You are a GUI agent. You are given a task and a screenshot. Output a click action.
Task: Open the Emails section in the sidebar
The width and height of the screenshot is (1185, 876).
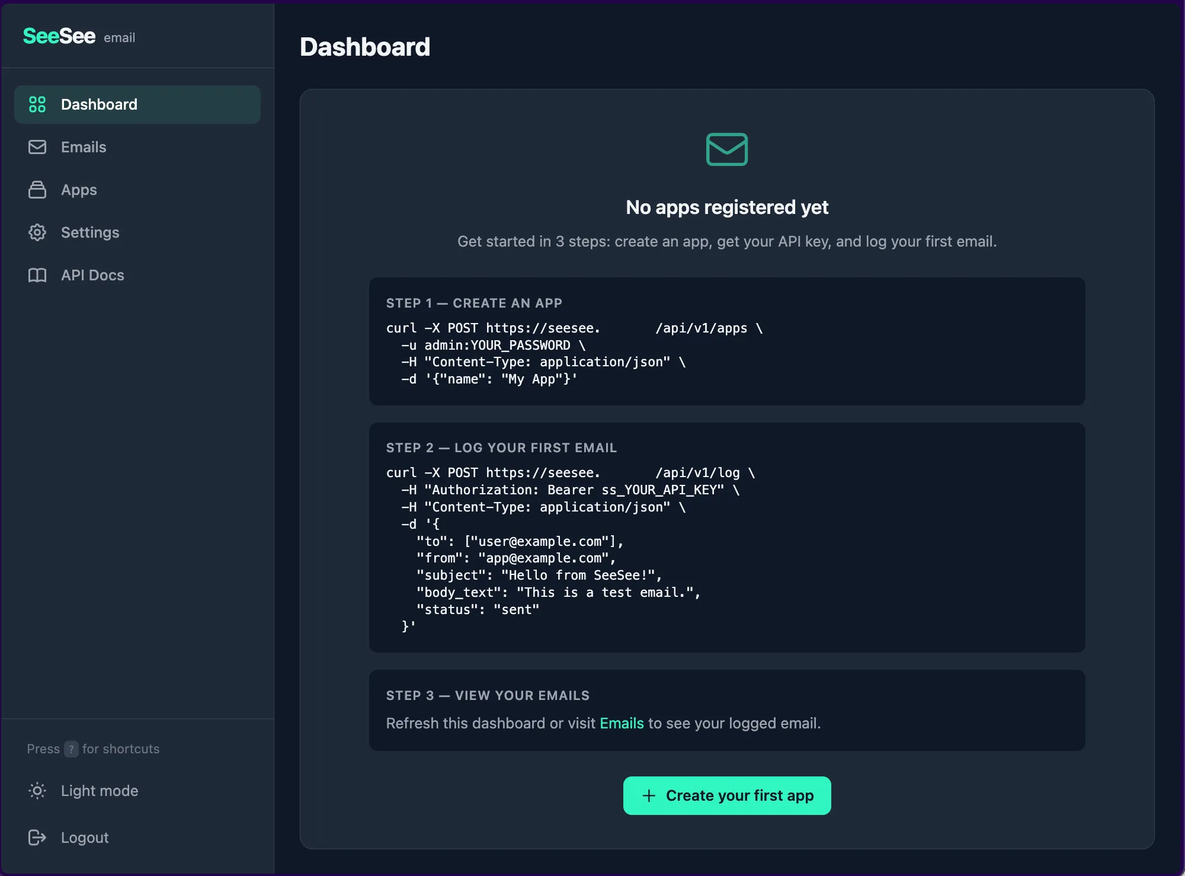coord(84,147)
